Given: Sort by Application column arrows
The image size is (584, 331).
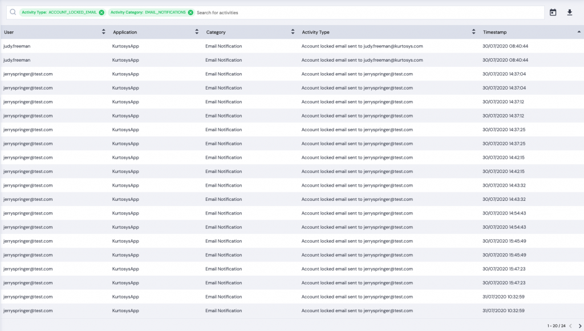Looking at the screenshot, I should [x=197, y=32].
